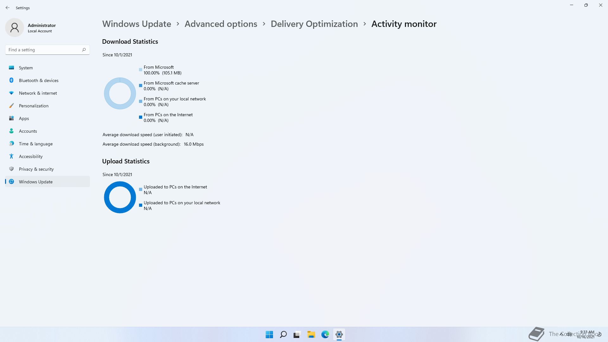
Task: Navigate to Delivery Optimization breadcrumb
Action: click(314, 24)
